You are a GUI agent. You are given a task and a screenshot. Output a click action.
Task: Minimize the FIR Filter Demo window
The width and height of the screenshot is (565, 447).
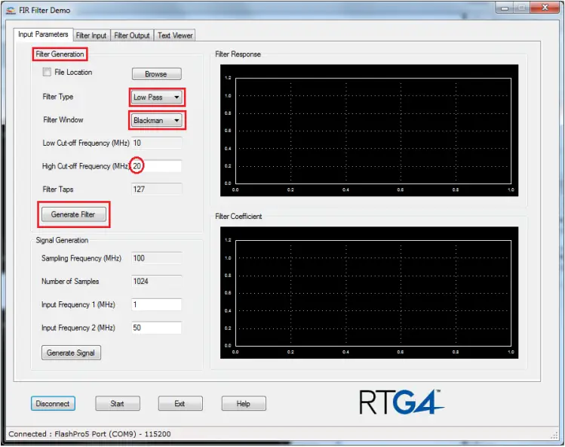(x=504, y=8)
